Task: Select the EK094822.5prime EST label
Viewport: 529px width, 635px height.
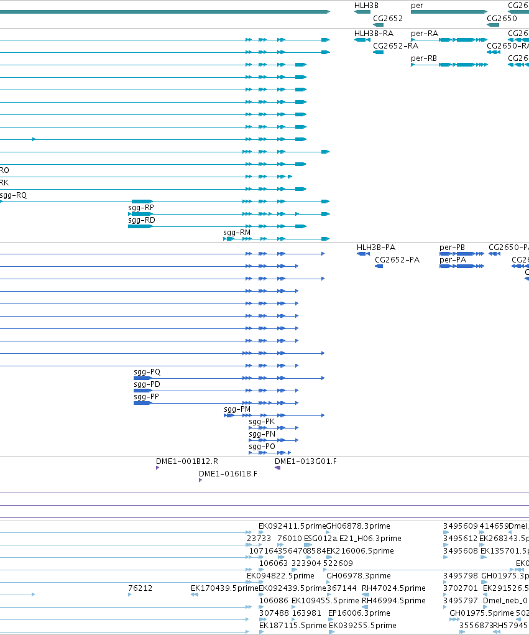Action: 280,576
